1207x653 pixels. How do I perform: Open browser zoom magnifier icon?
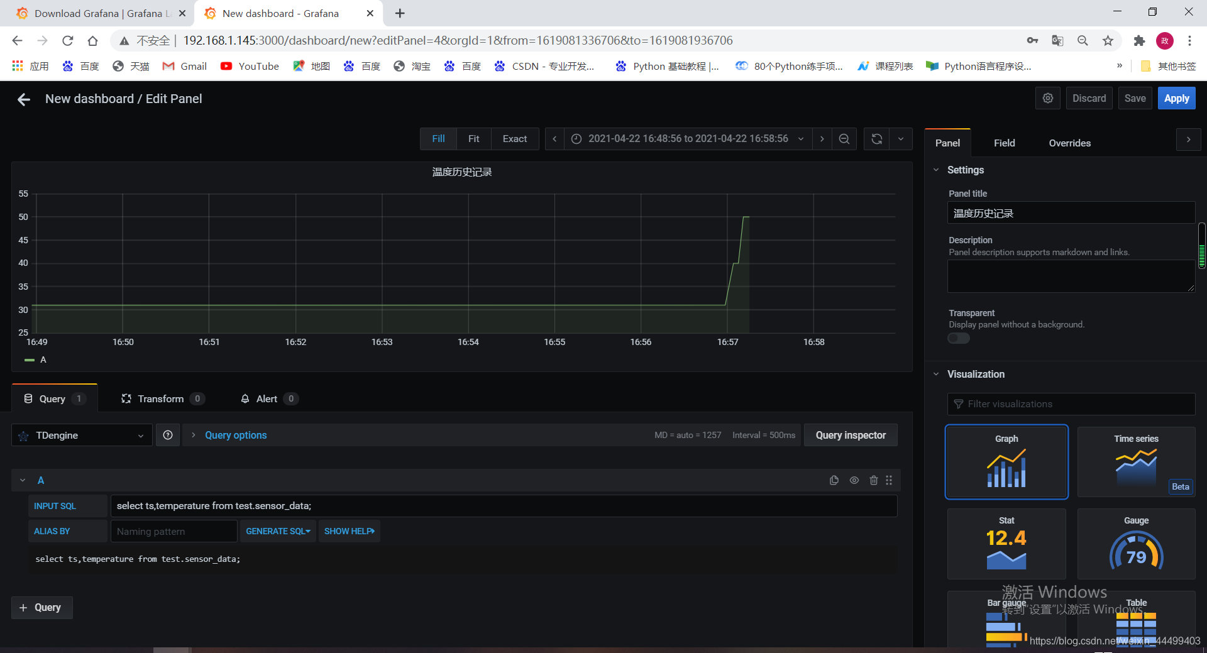click(1083, 41)
